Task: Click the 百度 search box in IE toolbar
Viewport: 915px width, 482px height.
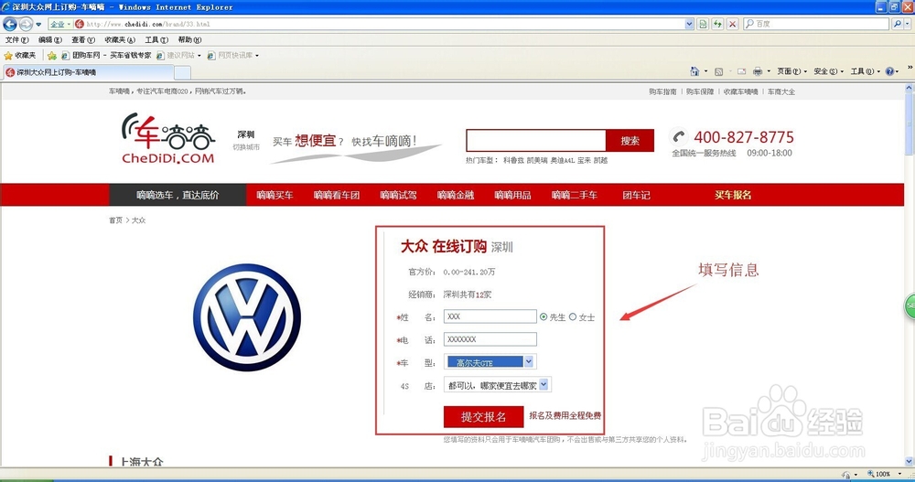Action: pos(816,24)
